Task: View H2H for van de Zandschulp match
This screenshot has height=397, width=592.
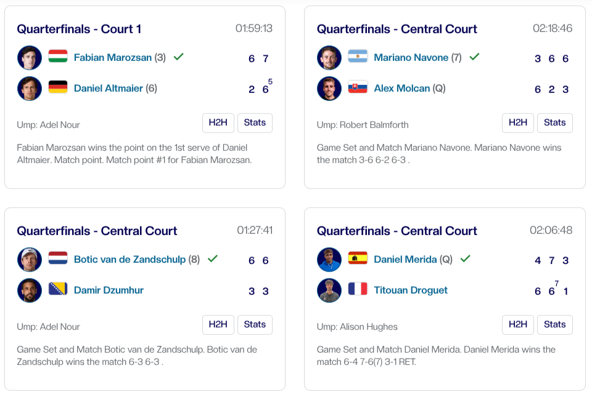Action: (x=218, y=324)
